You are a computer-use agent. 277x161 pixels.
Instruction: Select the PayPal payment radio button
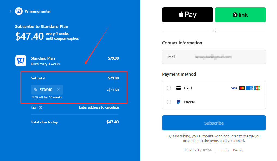pyautogui.click(x=169, y=102)
